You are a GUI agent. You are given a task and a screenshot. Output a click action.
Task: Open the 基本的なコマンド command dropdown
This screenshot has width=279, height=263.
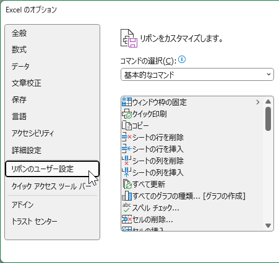tap(197, 75)
